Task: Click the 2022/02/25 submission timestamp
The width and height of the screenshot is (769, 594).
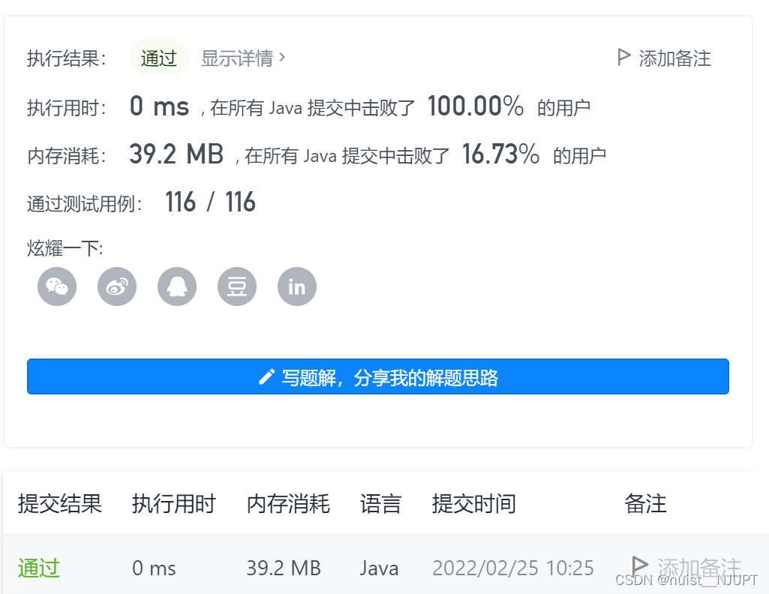Action: 512,568
